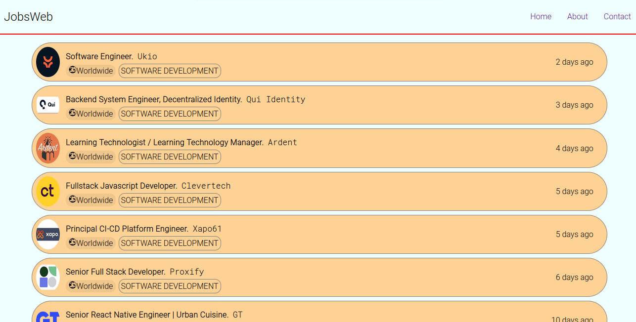The height and width of the screenshot is (322, 636).
Task: Go to the About page
Action: pos(577,16)
